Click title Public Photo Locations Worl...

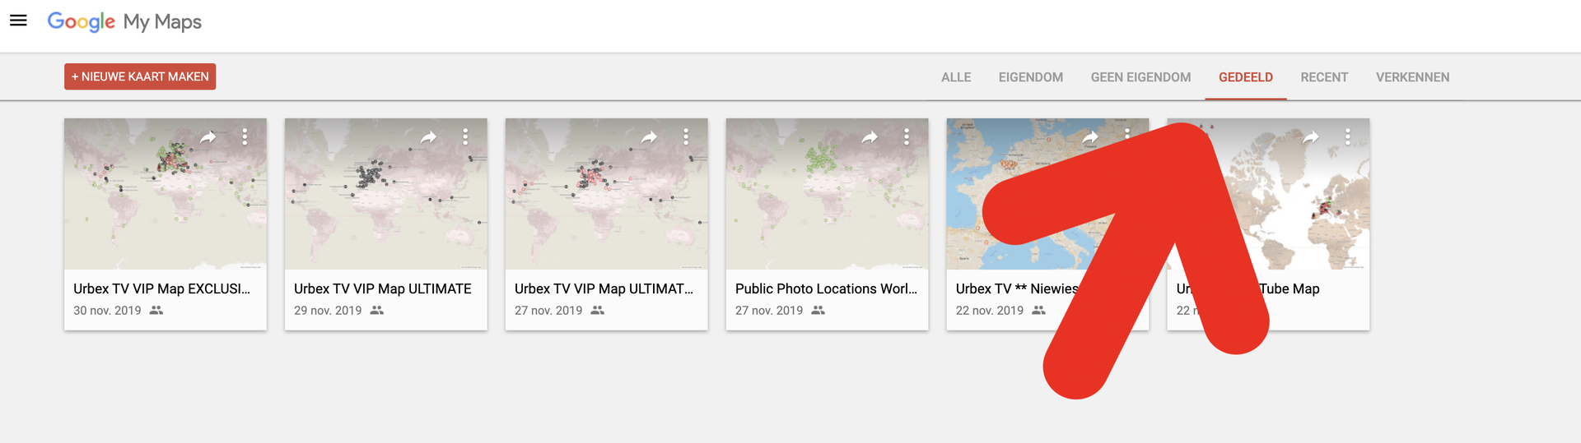tap(826, 288)
